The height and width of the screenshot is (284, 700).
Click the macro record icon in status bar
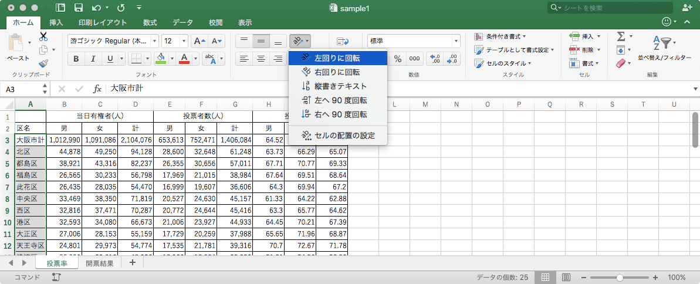pos(56,277)
